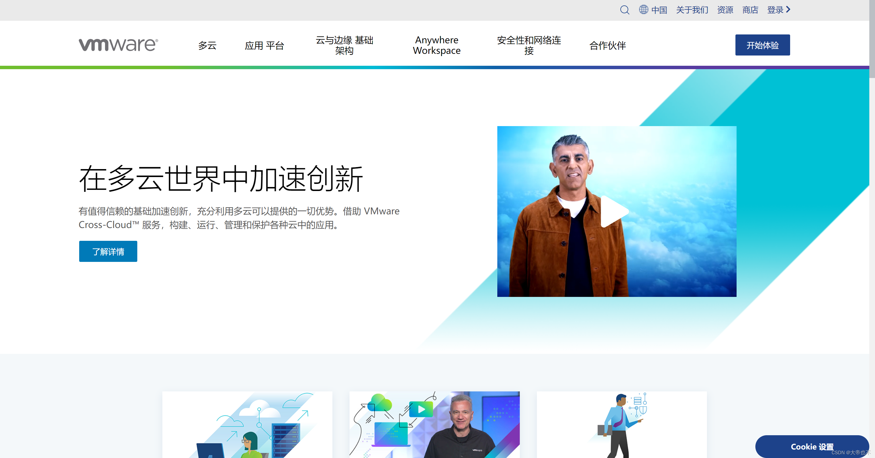875x458 pixels.
Task: Open the card with cloud and server illustration
Action: tap(247, 424)
